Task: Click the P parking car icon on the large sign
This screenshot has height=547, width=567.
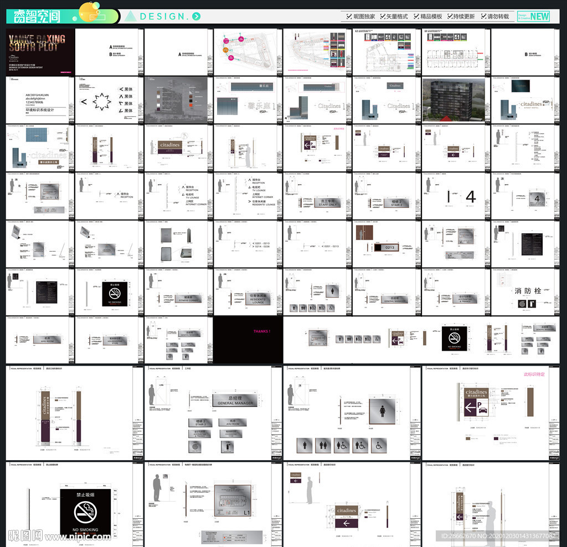Action: coord(482,408)
